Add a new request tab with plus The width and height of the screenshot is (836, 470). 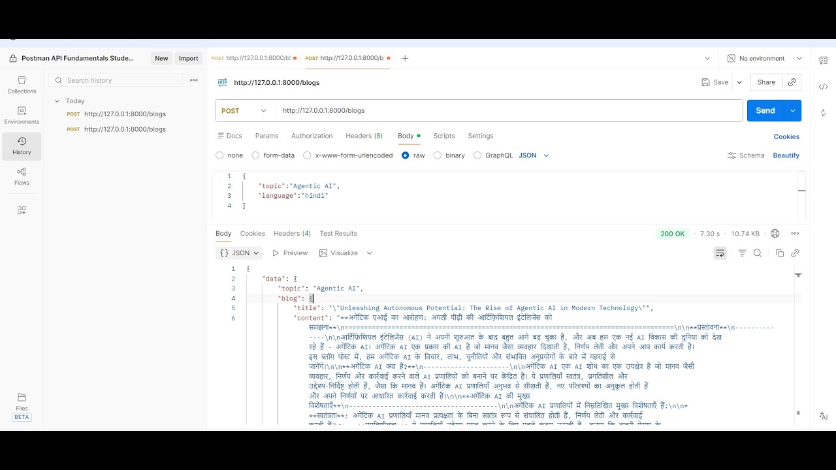click(405, 58)
